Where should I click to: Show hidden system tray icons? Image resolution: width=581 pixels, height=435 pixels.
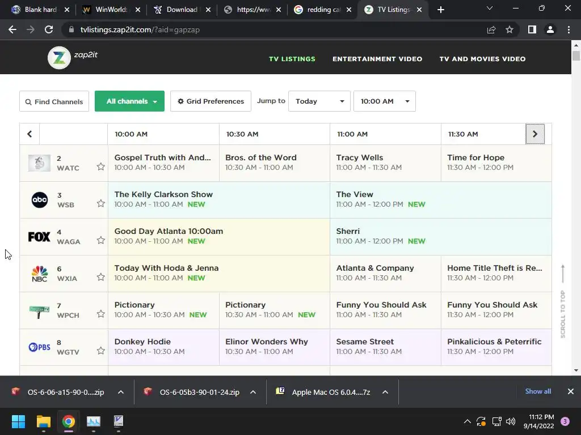[x=468, y=421]
